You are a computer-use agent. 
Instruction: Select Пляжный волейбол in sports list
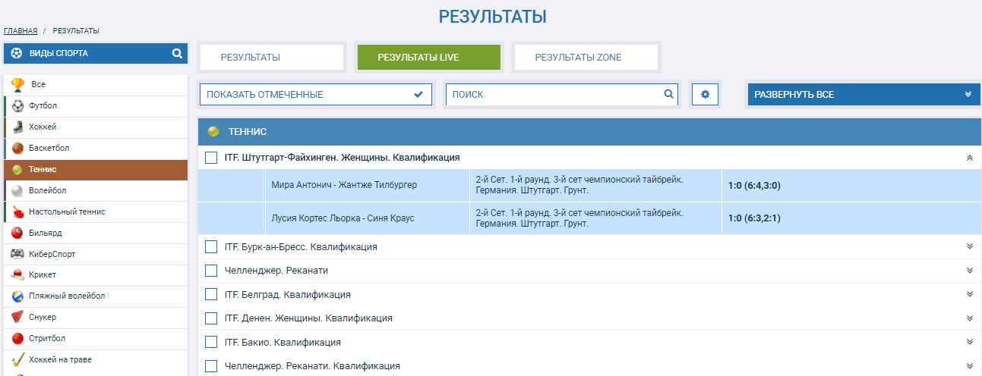[96, 296]
